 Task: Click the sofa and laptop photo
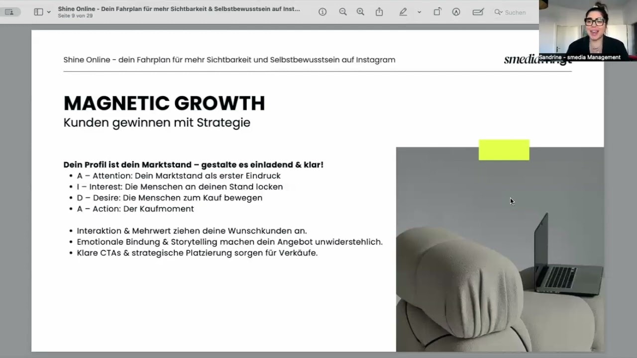click(500, 250)
